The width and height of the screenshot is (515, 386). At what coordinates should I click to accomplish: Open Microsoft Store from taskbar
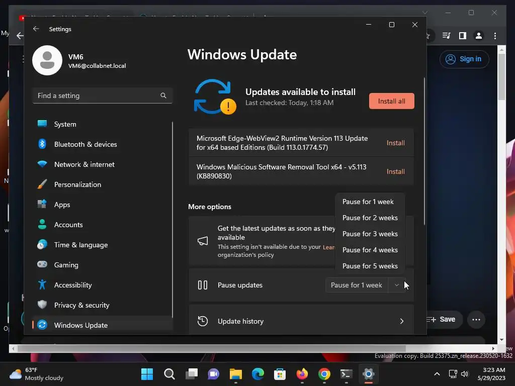(280, 374)
